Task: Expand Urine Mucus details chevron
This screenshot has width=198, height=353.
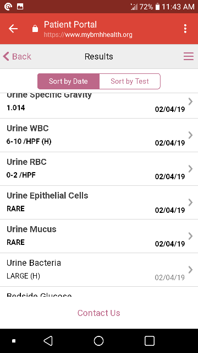Action: [x=190, y=236]
